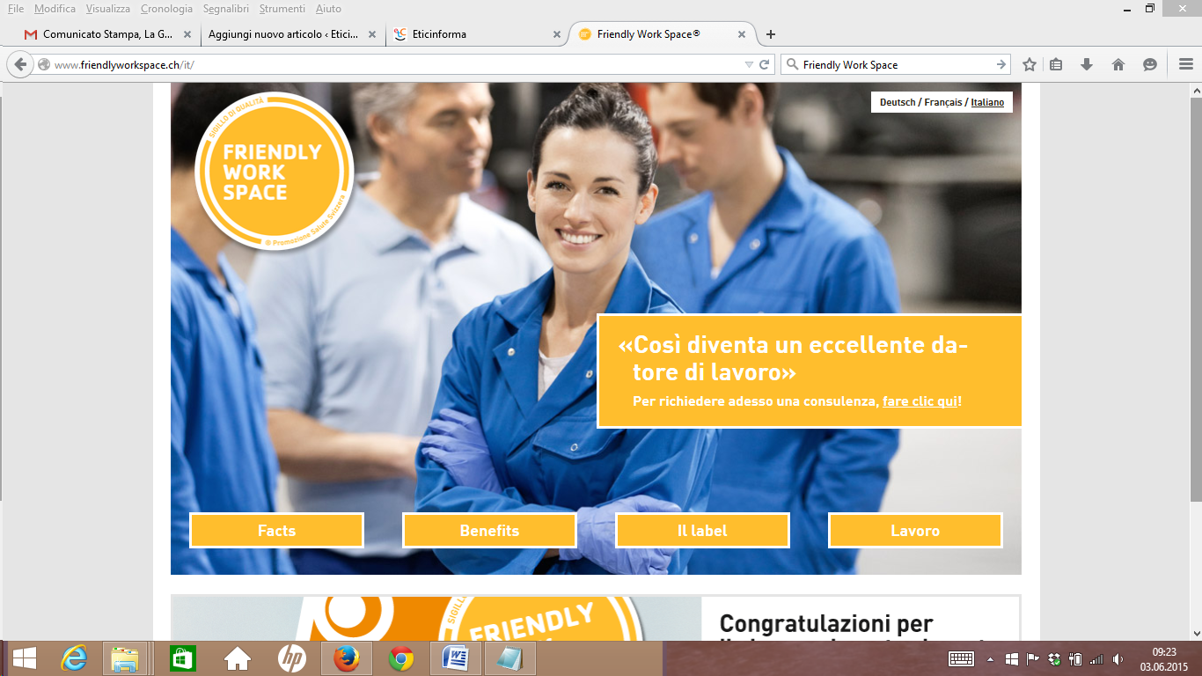1202x676 pixels.
Task: Click the Congratulazioni per headline
Action: tap(826, 624)
